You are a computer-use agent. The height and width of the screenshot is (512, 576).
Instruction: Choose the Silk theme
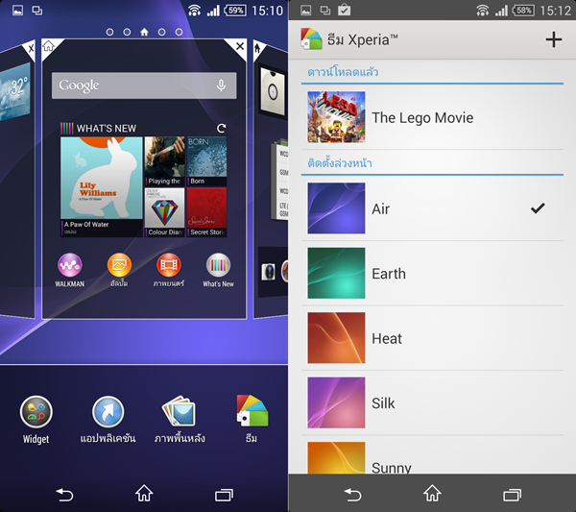point(432,402)
